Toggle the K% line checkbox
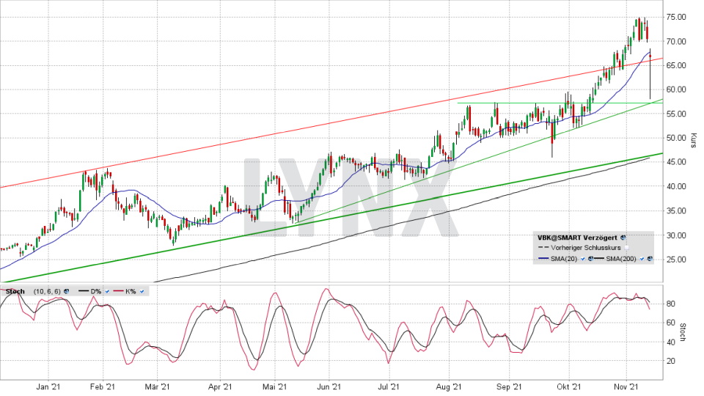The width and height of the screenshot is (704, 396). point(142,291)
